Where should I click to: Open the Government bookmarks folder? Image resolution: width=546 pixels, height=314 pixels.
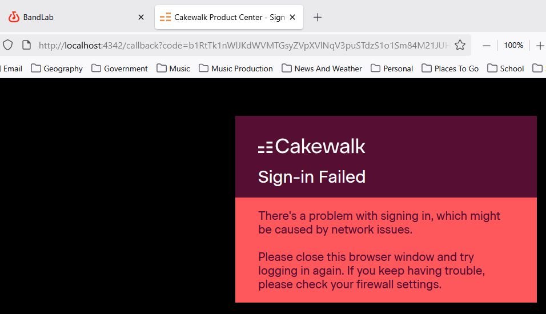tap(119, 69)
